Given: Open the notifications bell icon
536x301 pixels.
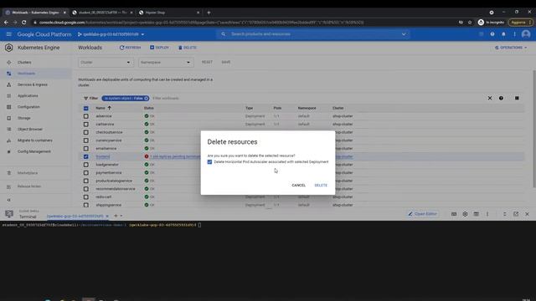Looking at the screenshot, I should (503, 34).
